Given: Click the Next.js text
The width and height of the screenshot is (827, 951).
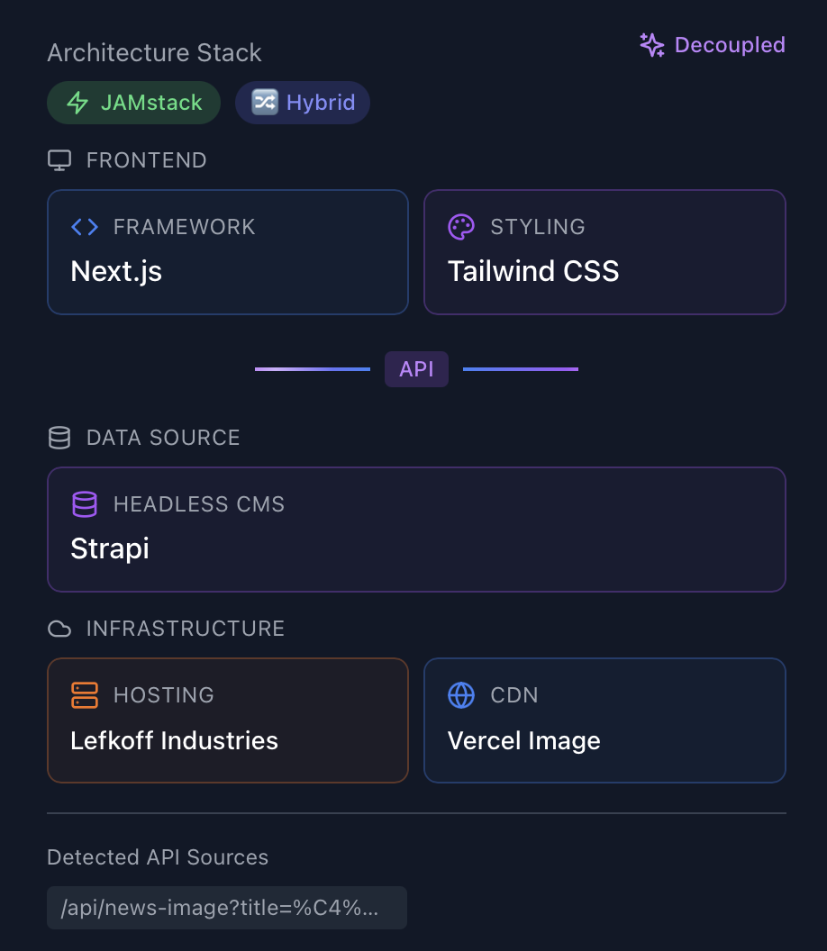Looking at the screenshot, I should (116, 271).
